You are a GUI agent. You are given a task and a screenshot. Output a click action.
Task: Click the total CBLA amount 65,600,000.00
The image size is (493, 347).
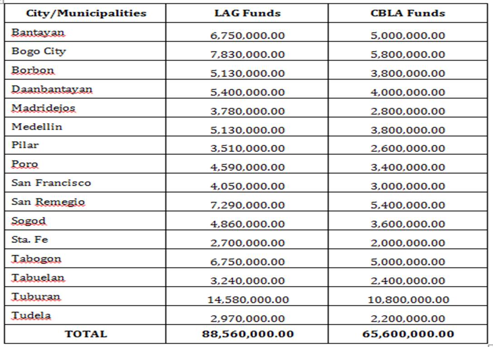click(408, 334)
